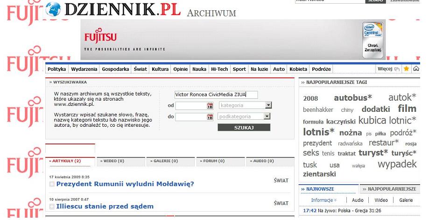Click the favorites star icon
429x220 pixels.
click(x=406, y=69)
